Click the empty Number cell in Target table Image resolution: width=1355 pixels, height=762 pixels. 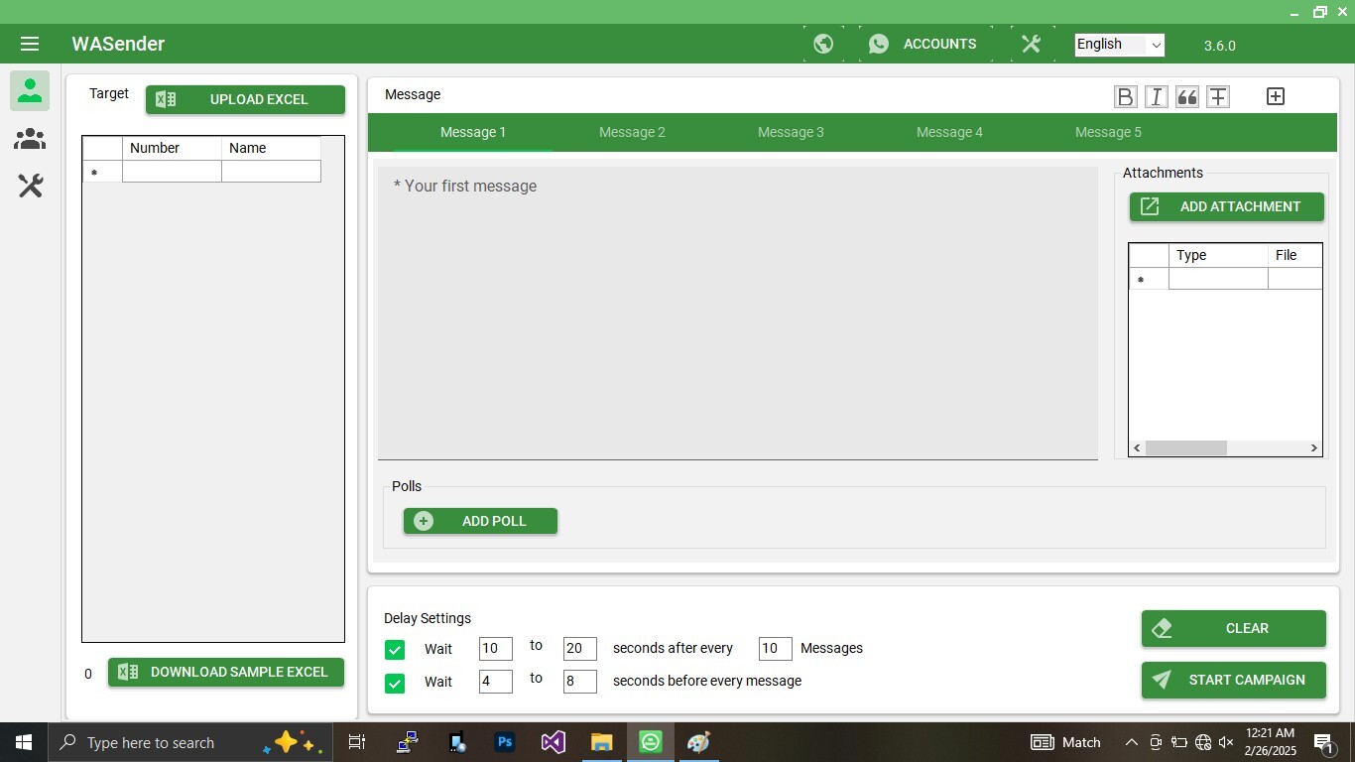172,172
